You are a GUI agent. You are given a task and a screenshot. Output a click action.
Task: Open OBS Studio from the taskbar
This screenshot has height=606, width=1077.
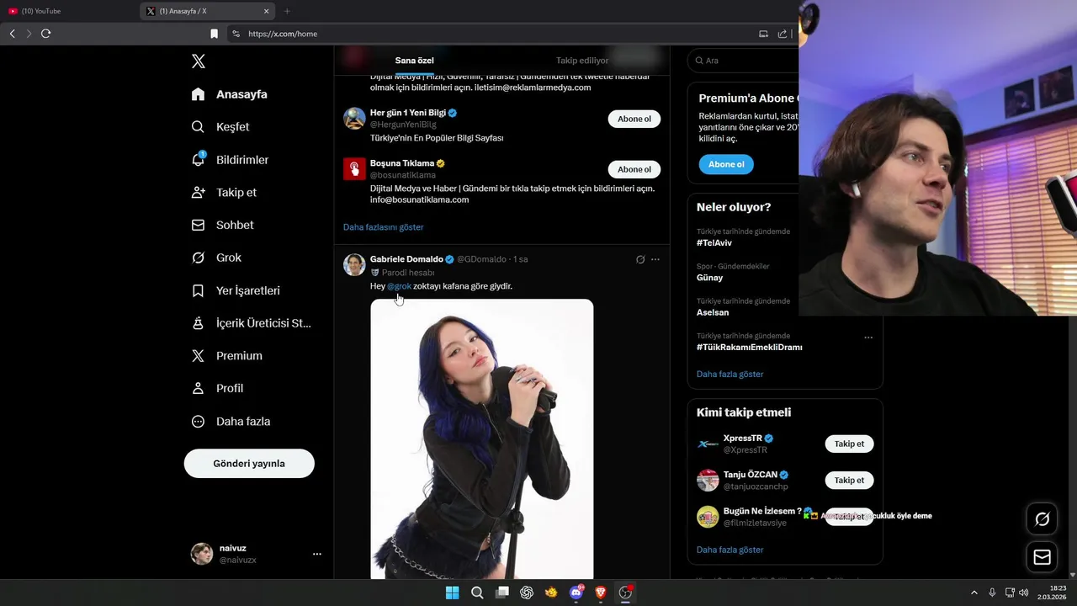pyautogui.click(x=625, y=593)
